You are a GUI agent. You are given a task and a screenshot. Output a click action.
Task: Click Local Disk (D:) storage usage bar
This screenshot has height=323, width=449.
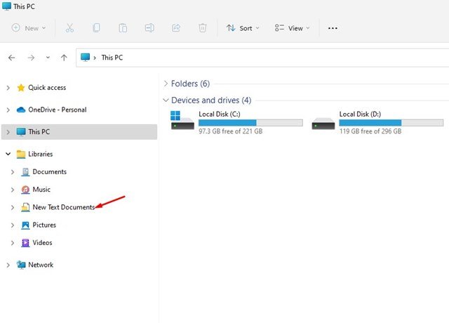coord(391,123)
